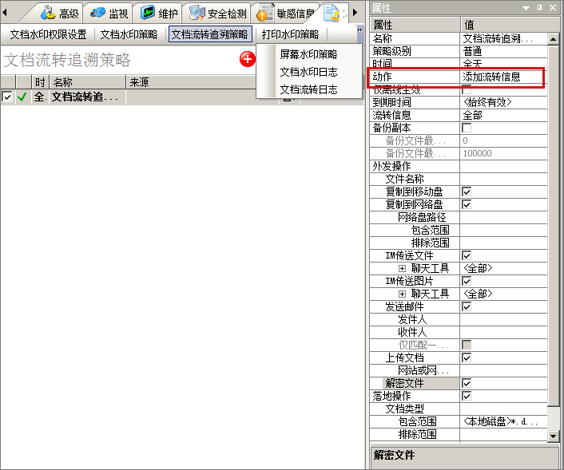564x470 pixels.
Task: Open the 敏感信息 warning tab icon
Action: (264, 13)
